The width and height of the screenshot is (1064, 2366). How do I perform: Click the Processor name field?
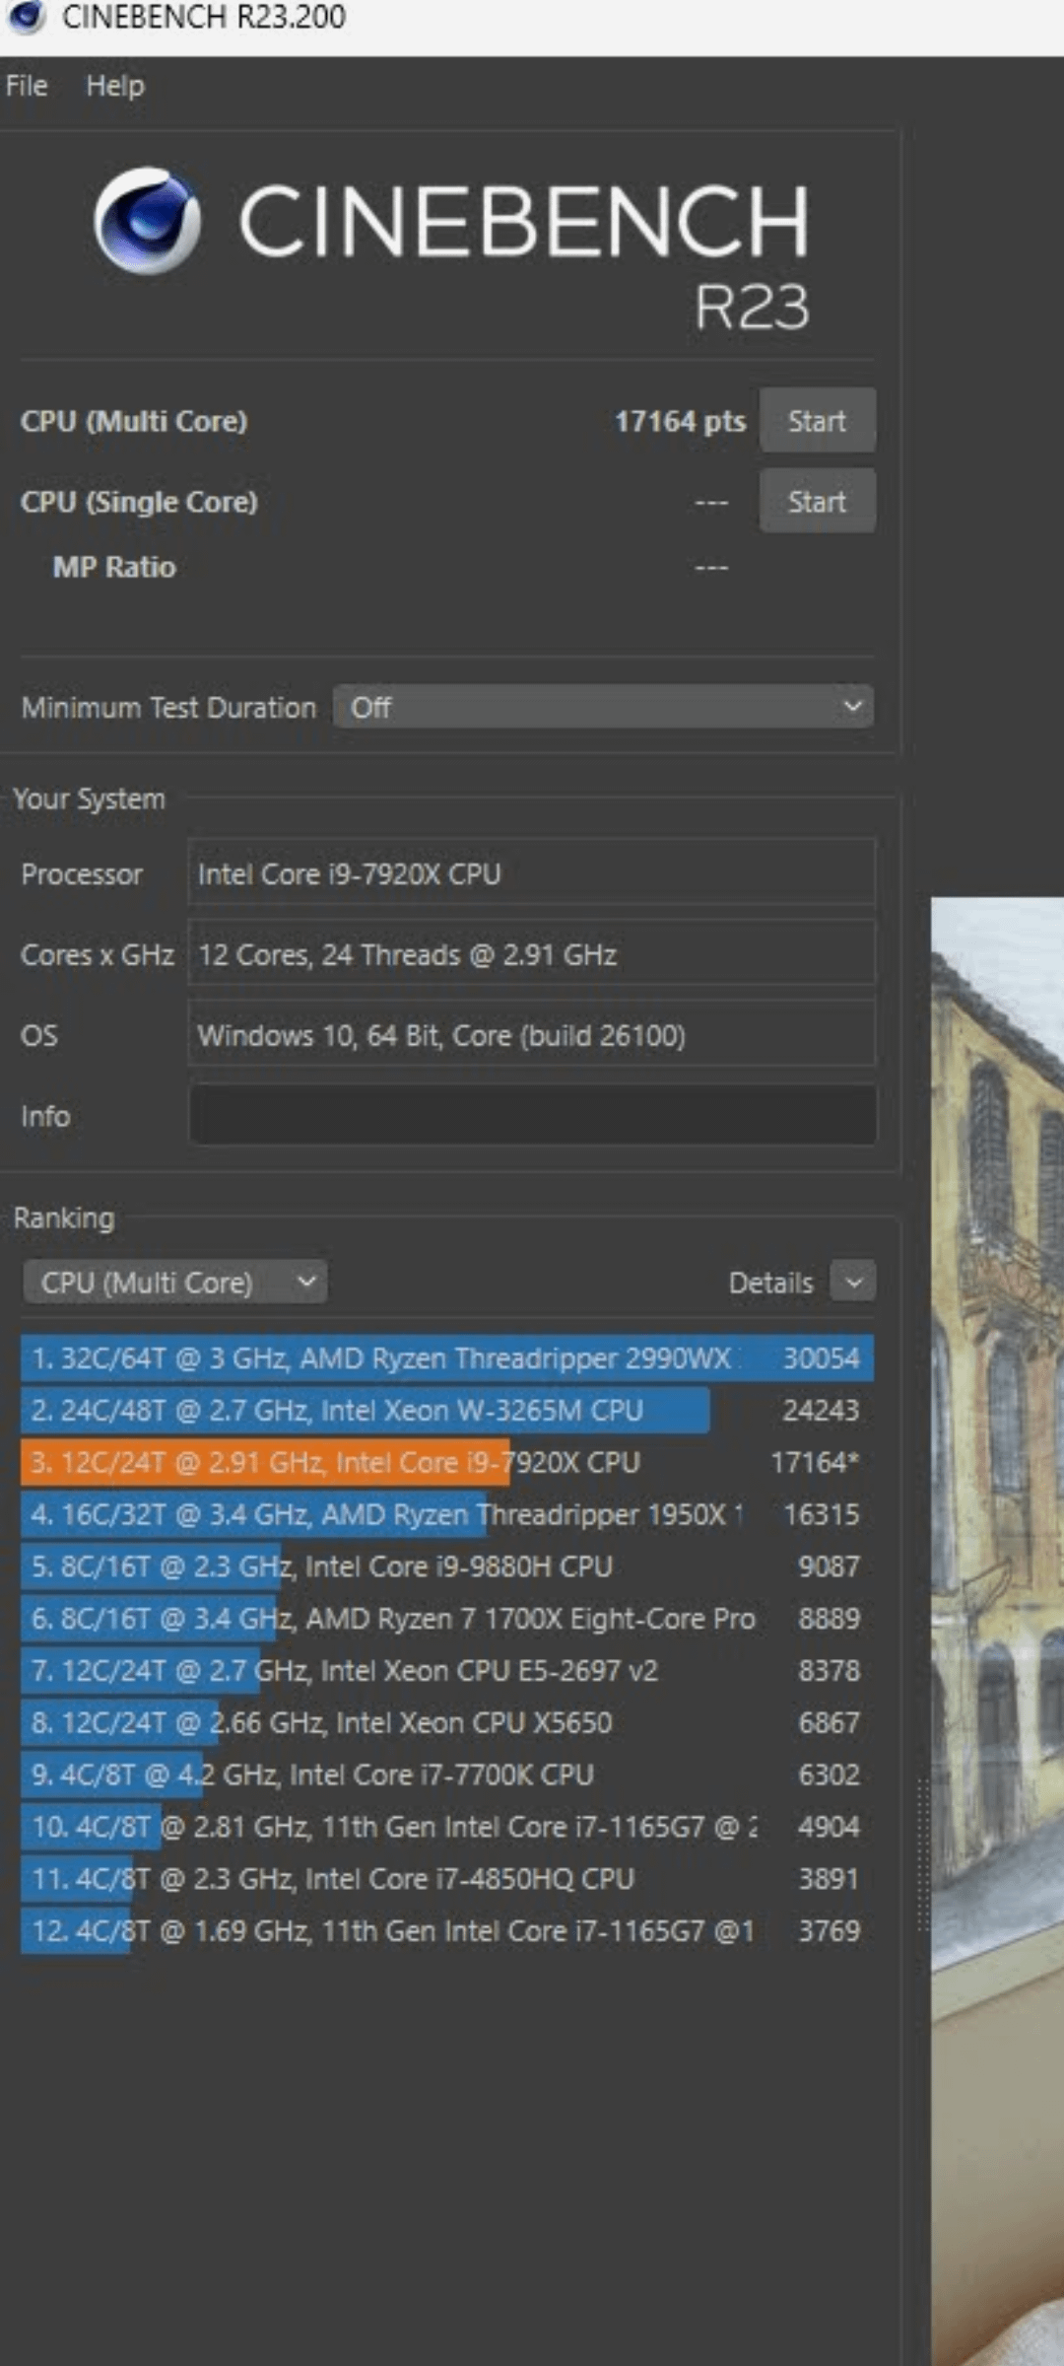pos(532,873)
